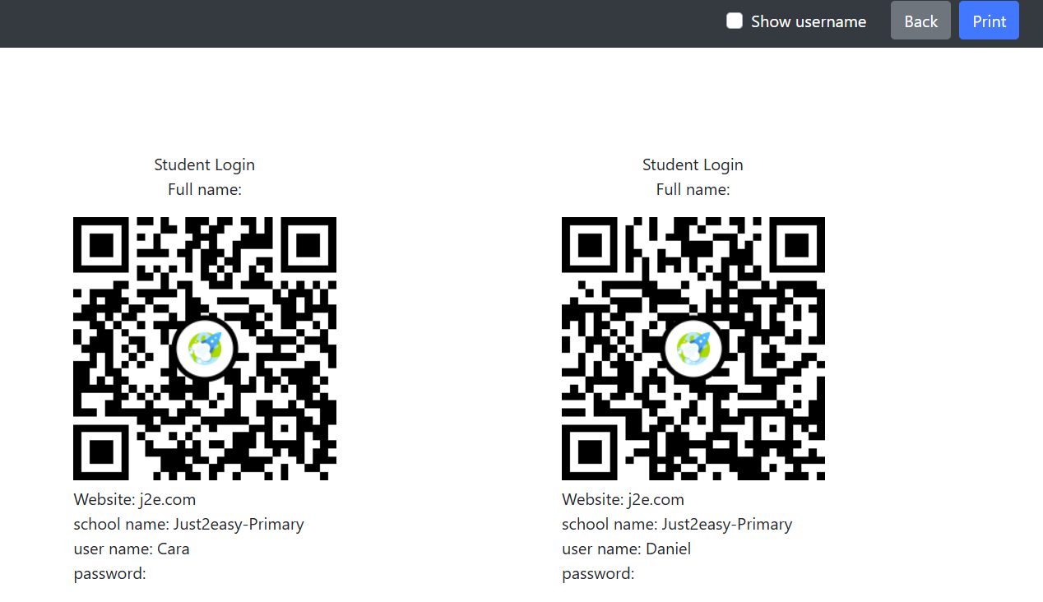Click the Student Login heading above Daniel's code

[x=693, y=164]
